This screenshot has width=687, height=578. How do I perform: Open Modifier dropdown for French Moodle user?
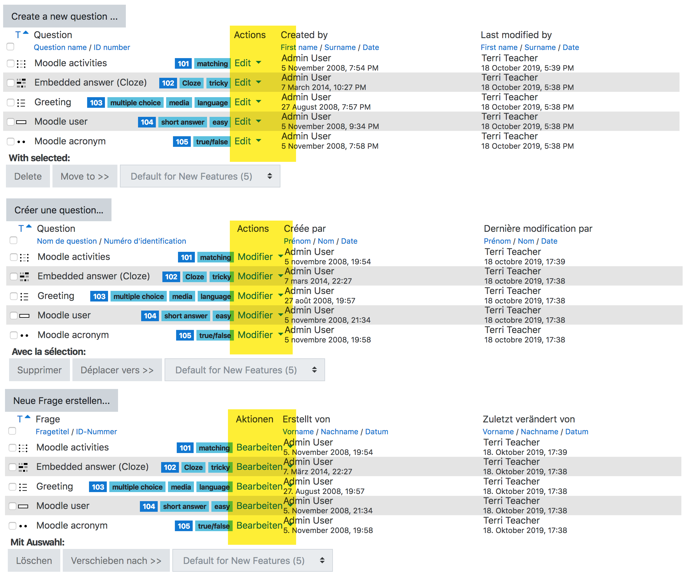pos(260,315)
